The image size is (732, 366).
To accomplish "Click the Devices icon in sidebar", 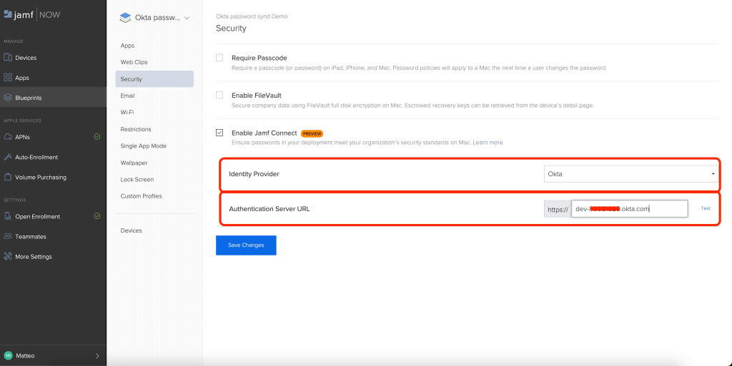I will 8,58.
